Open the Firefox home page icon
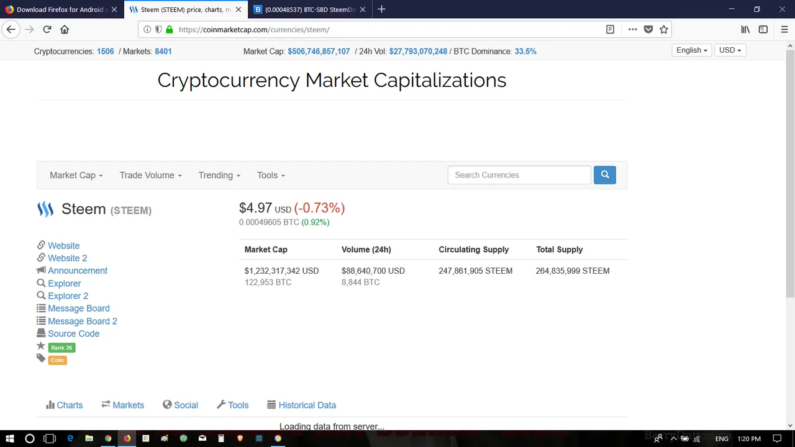The height and width of the screenshot is (447, 795). [65, 29]
